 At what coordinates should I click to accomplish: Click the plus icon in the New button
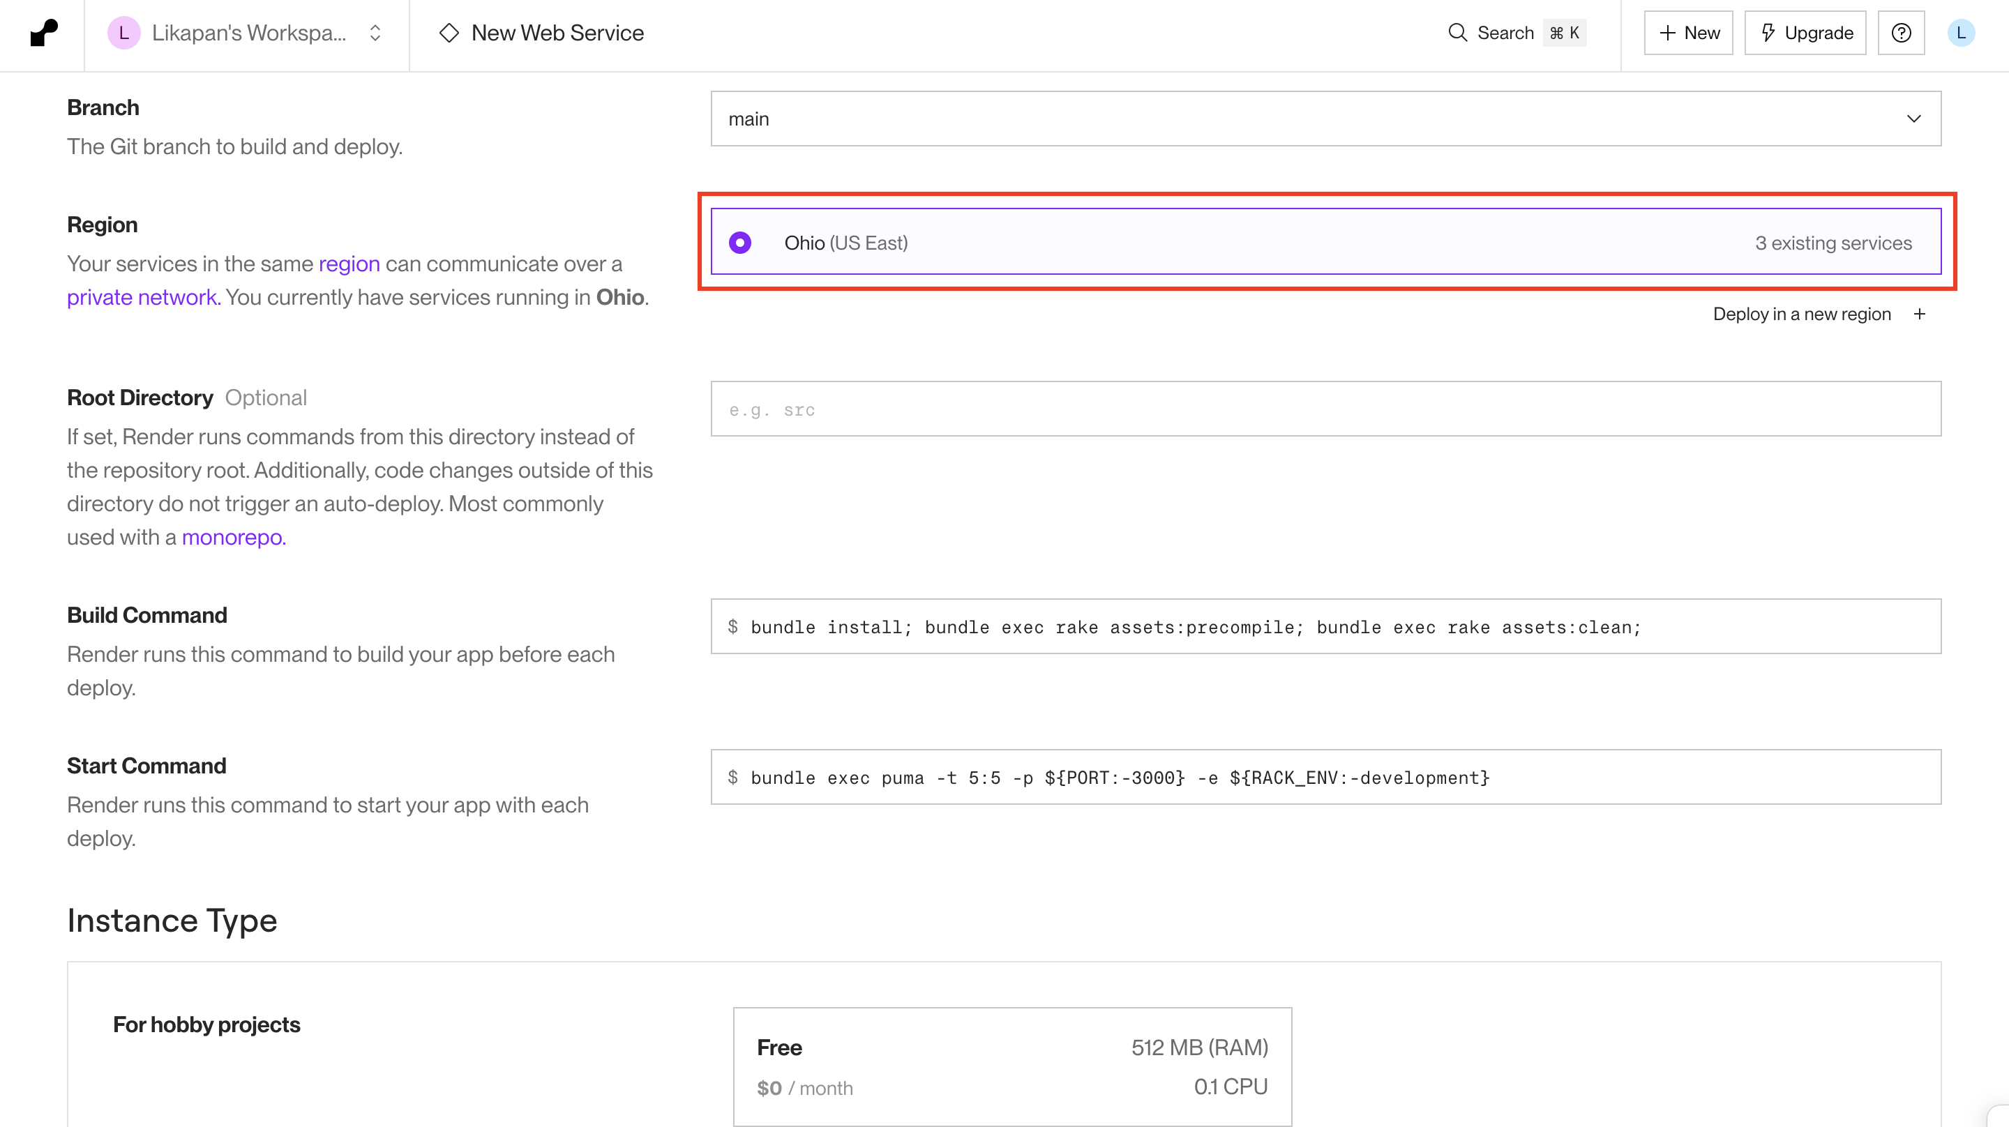(x=1666, y=33)
